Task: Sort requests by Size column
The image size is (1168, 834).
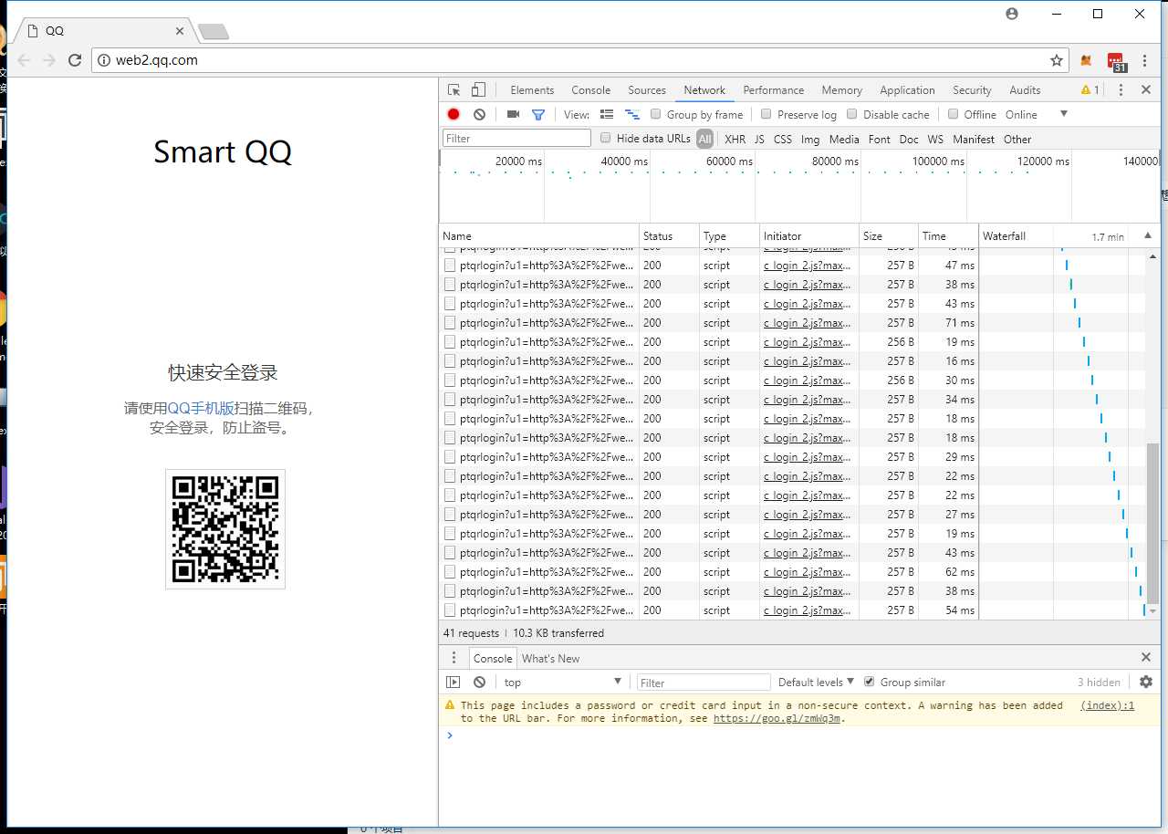Action: click(x=888, y=235)
